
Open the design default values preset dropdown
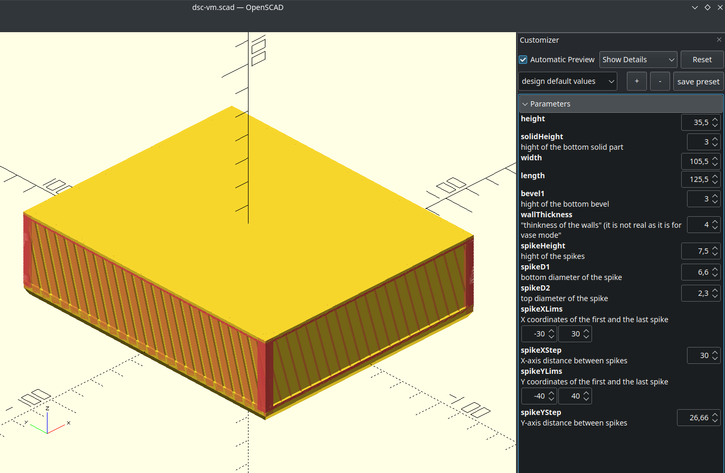(x=567, y=81)
